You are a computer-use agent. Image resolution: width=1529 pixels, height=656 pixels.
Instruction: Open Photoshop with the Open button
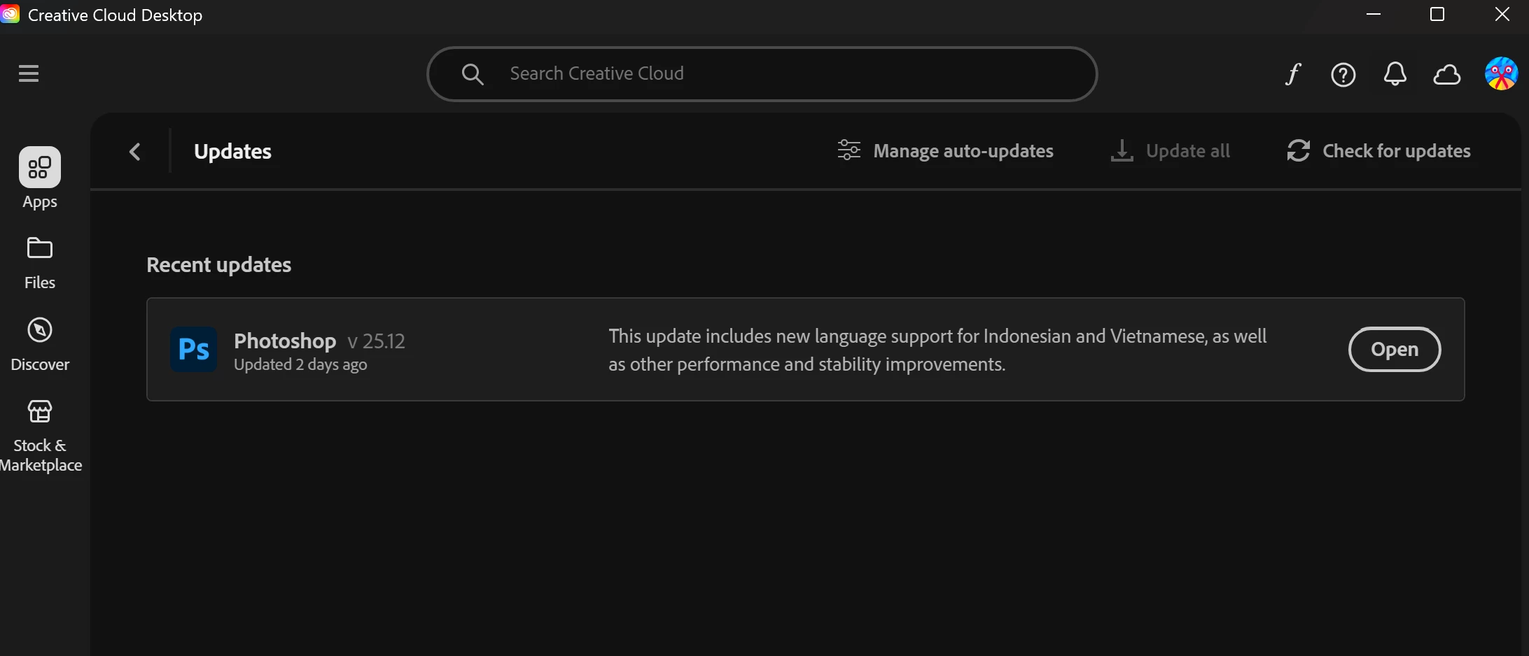point(1395,349)
